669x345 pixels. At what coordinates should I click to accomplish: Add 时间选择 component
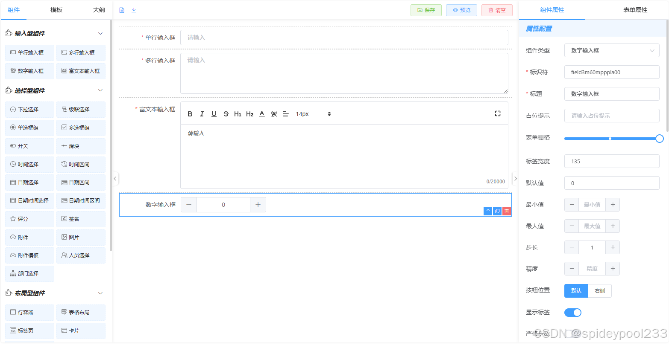tap(30, 165)
